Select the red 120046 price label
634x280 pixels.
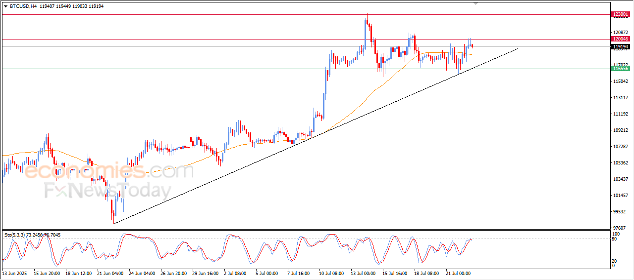pos(620,39)
